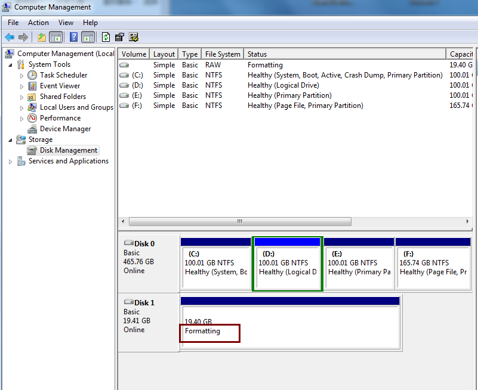Select Device Manager in the tree
Viewport: 478px width, 390px height.
pos(65,129)
